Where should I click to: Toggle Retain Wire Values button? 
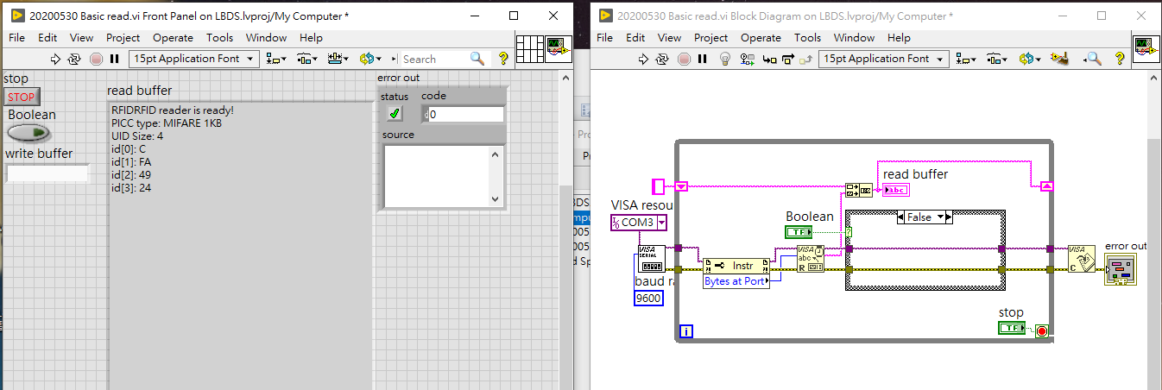[748, 59]
